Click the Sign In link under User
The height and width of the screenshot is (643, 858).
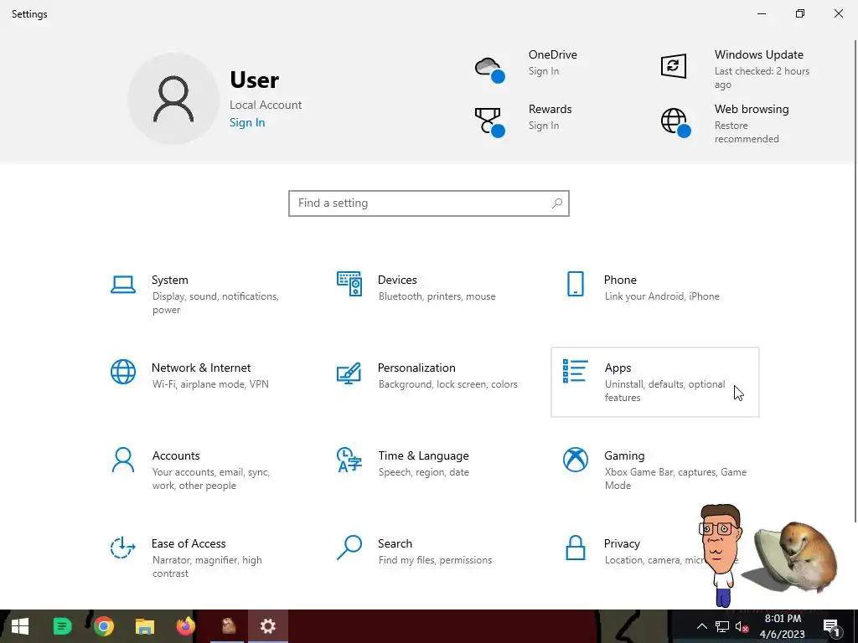click(247, 122)
